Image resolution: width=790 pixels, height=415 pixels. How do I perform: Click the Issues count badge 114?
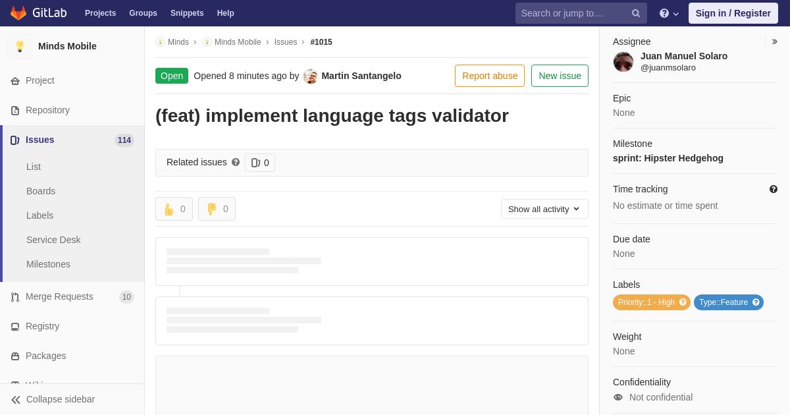click(x=124, y=140)
